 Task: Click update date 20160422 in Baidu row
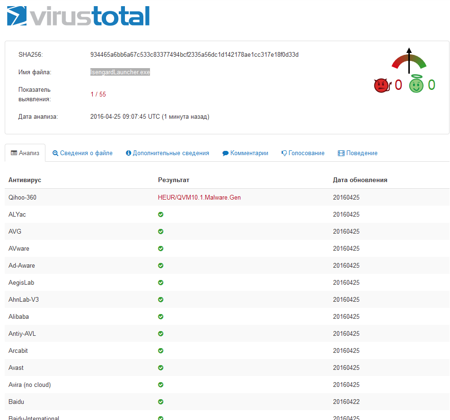[x=346, y=402]
